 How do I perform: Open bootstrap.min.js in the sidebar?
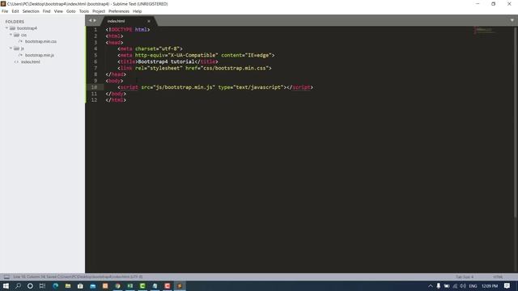point(40,55)
